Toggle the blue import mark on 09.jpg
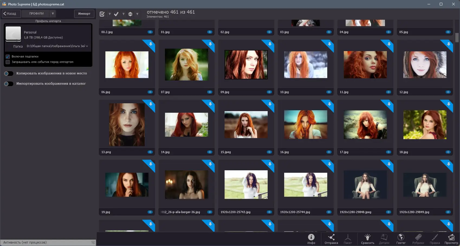The height and width of the screenshot is (246, 460). coord(270,44)
